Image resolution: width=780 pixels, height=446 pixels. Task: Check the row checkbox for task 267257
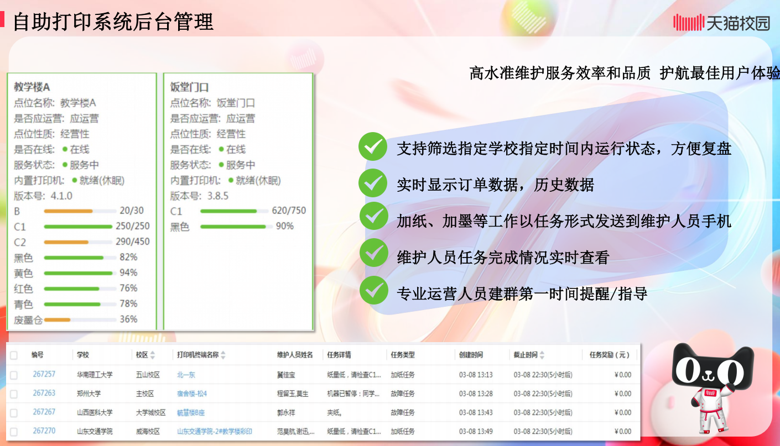[x=14, y=374]
